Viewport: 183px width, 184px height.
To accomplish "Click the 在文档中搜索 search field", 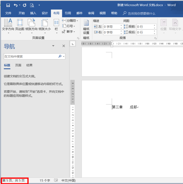I will [31, 56].
